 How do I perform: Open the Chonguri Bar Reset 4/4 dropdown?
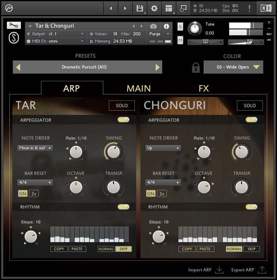(163, 183)
